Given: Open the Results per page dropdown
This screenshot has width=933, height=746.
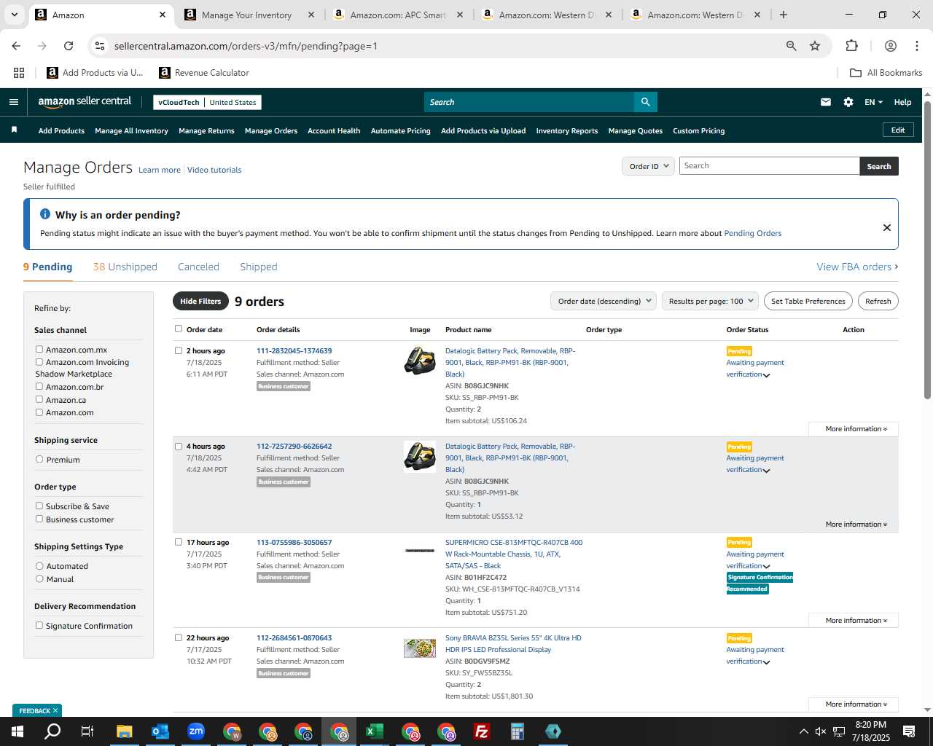Looking at the screenshot, I should click(711, 301).
